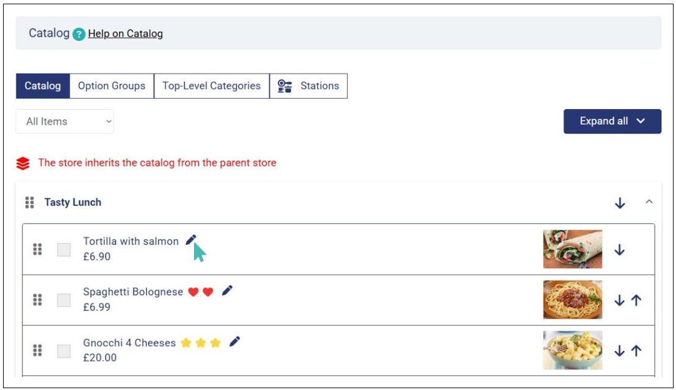This screenshot has width=676, height=390.
Task: Edit Spaghetti Bolognese using its pencil icon
Action: 227,291
